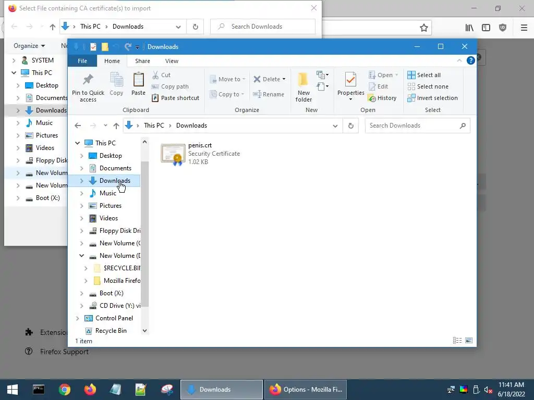Screen dimensions: 534x400
Task: Go up one folder level in Explorer
Action: pyautogui.click(x=116, y=126)
